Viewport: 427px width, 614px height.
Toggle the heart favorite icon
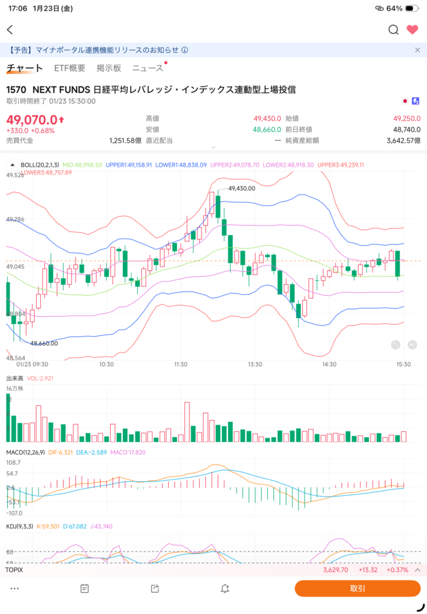click(412, 30)
